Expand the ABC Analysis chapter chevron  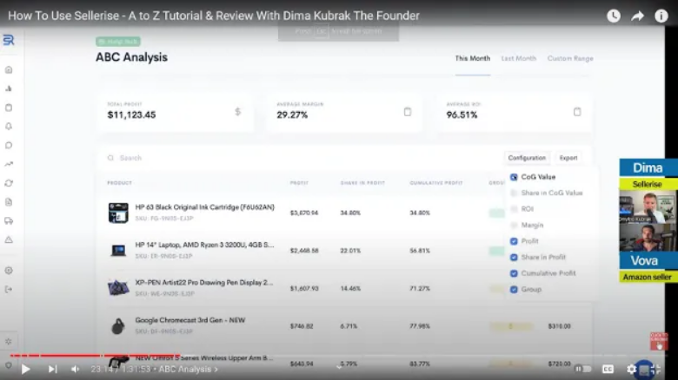[216, 370]
